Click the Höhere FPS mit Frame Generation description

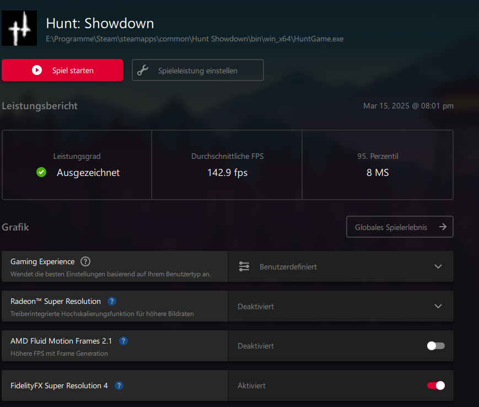point(59,354)
